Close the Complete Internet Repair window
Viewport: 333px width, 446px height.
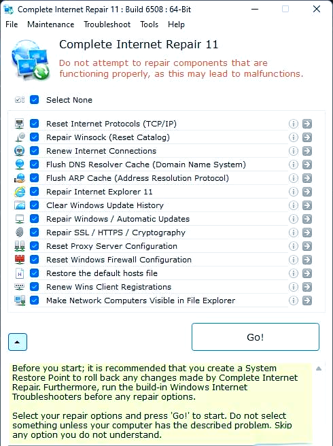(x=317, y=9)
